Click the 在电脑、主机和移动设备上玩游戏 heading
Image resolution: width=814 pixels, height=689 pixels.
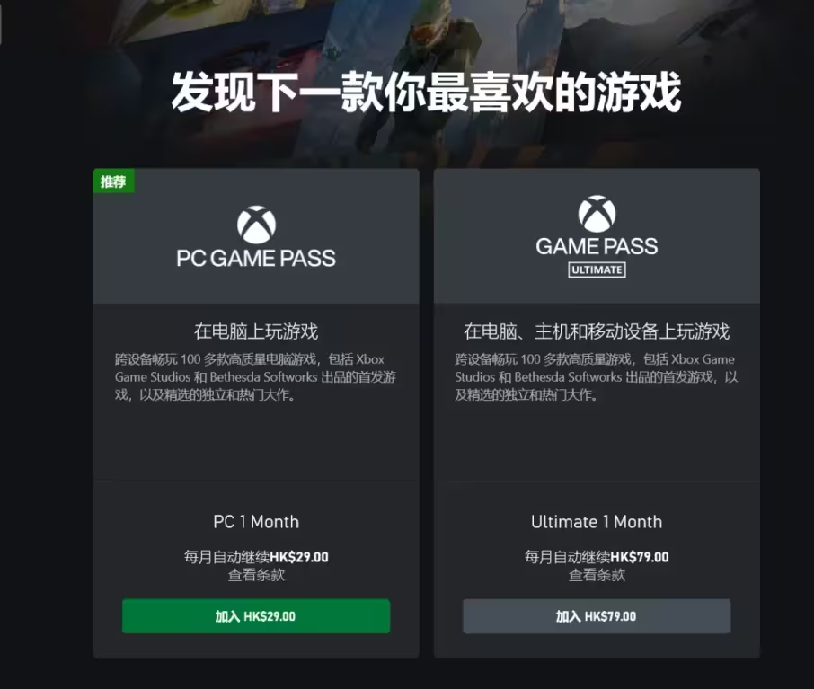click(x=597, y=331)
